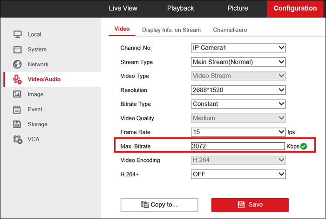Open the disabled Video Type dropdown
This screenshot has width=326, height=219.
coord(238,76)
